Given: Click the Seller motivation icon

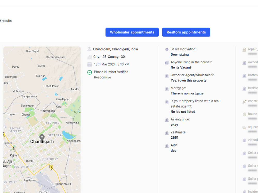Looking at the screenshot, I should (x=167, y=49).
